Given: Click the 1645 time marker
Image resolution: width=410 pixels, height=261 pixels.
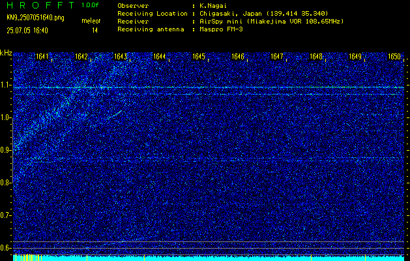Looking at the screenshot, I should [x=199, y=56].
